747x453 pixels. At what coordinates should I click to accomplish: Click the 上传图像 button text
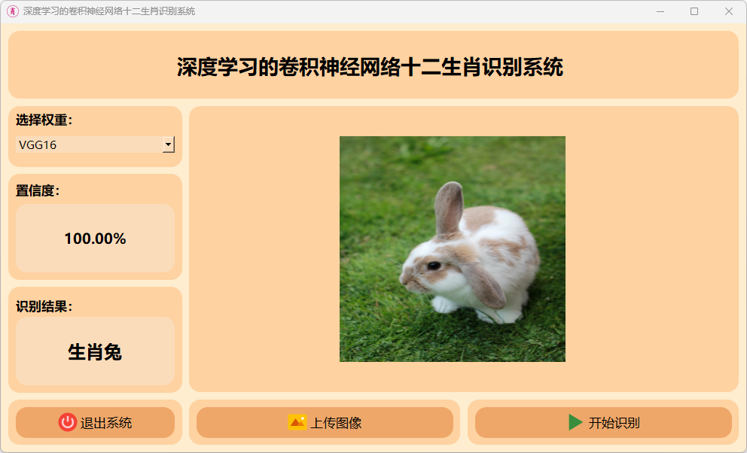coord(336,423)
